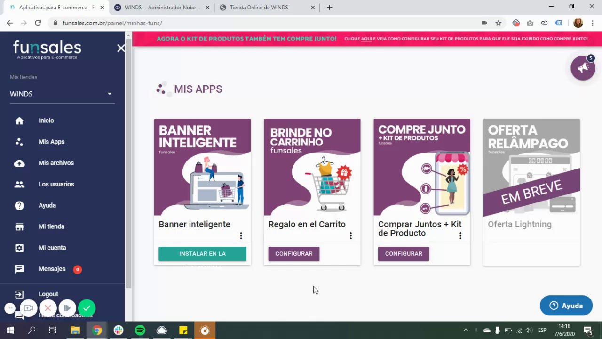Image resolution: width=602 pixels, height=339 pixels.
Task: Click the green checkmark recorder button
Action: coord(87,308)
